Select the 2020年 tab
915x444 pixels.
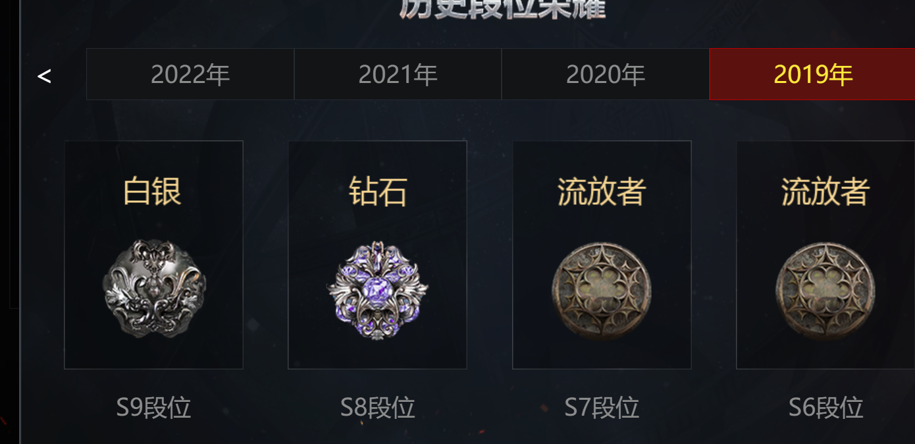point(606,74)
